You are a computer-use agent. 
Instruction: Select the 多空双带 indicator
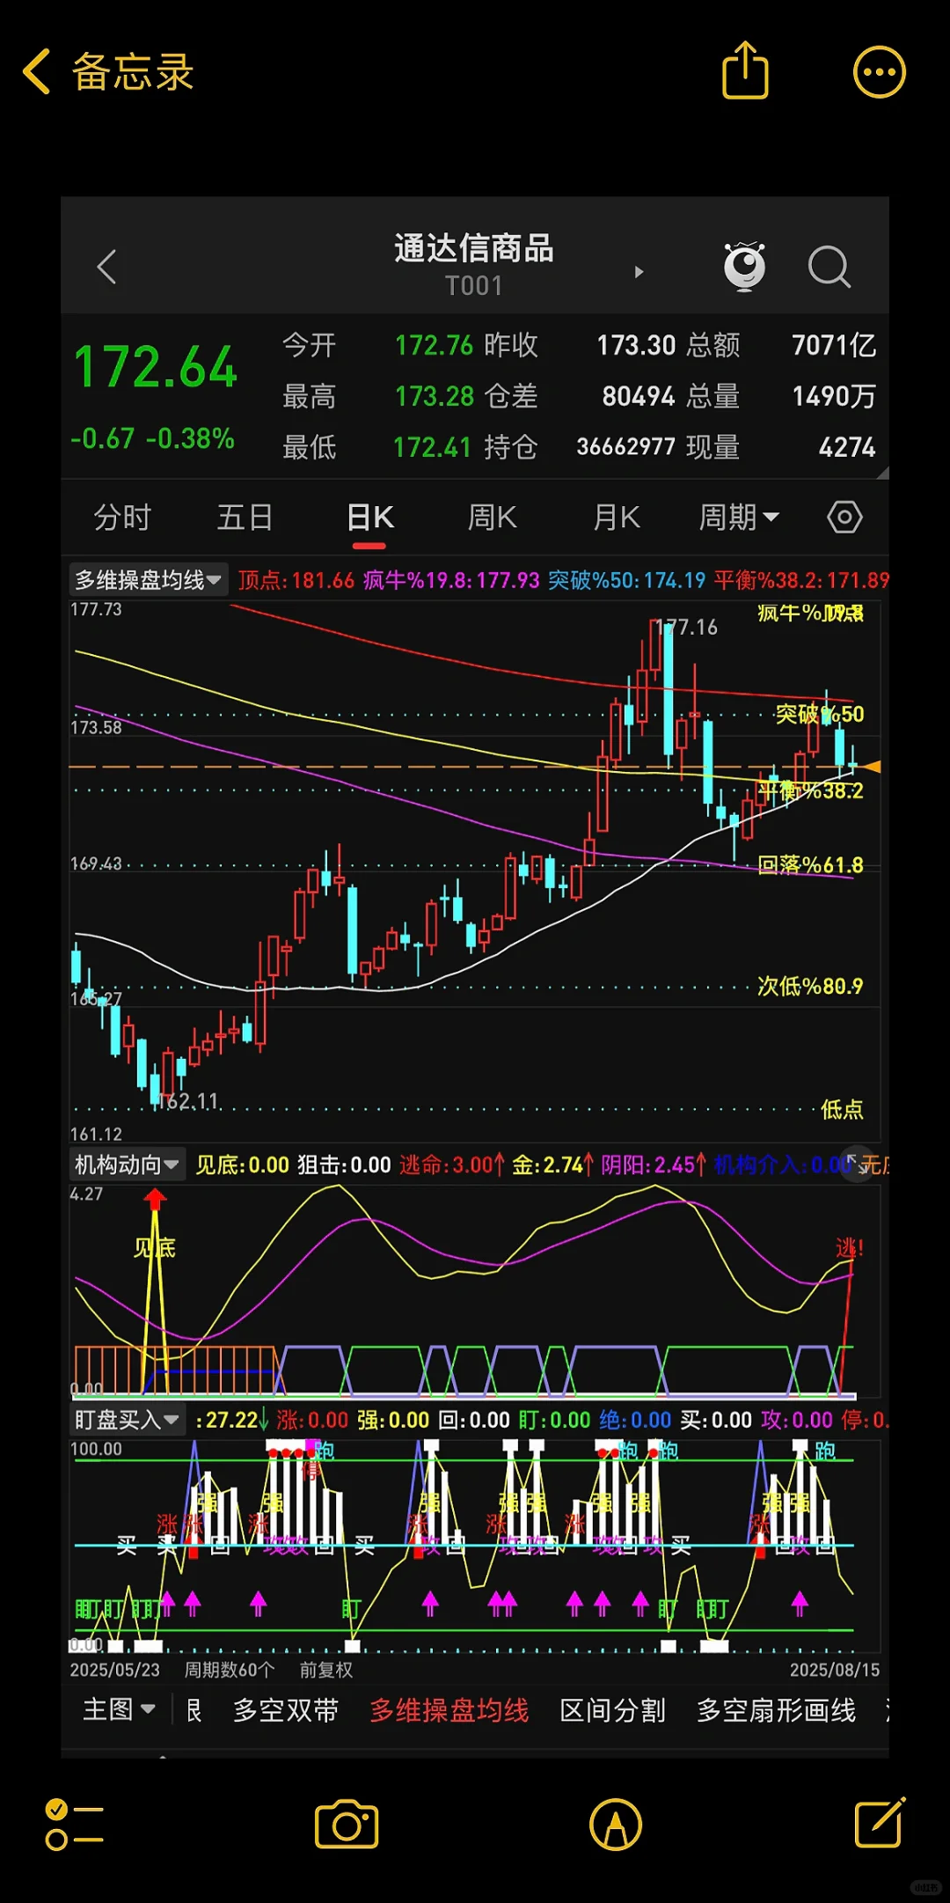[286, 1709]
